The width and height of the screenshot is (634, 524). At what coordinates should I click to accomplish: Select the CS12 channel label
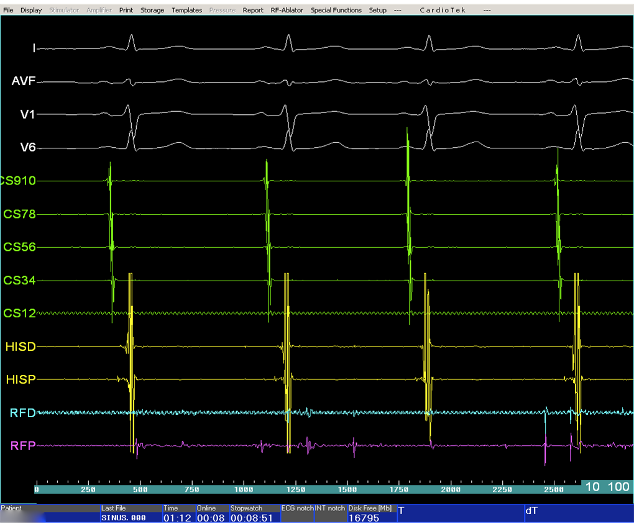(x=19, y=313)
